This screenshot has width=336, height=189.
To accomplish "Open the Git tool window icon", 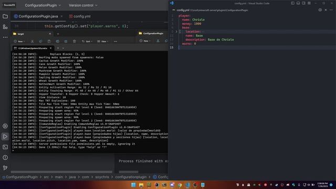I will click(5, 168).
